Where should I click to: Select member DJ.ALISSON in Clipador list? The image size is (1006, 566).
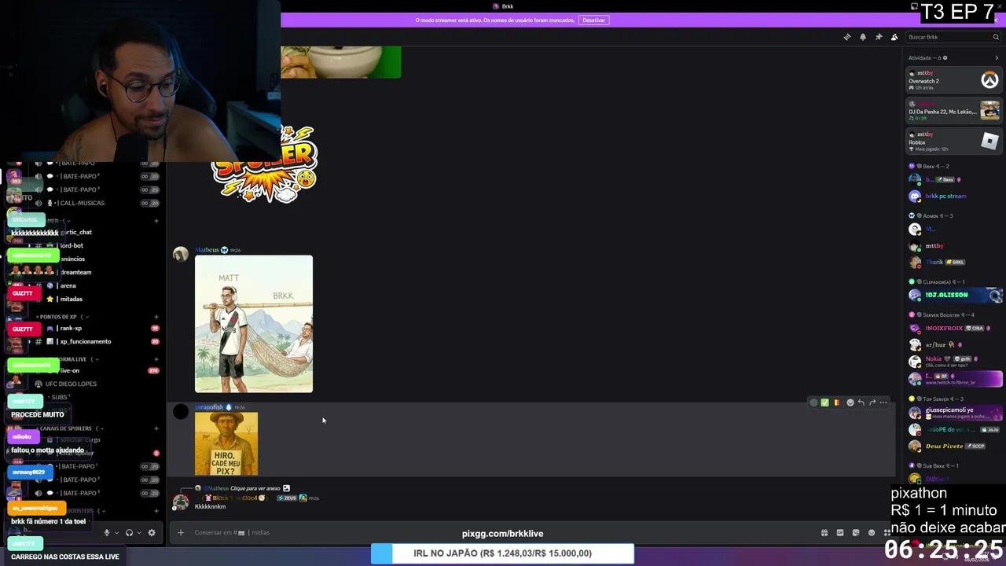[x=954, y=295]
